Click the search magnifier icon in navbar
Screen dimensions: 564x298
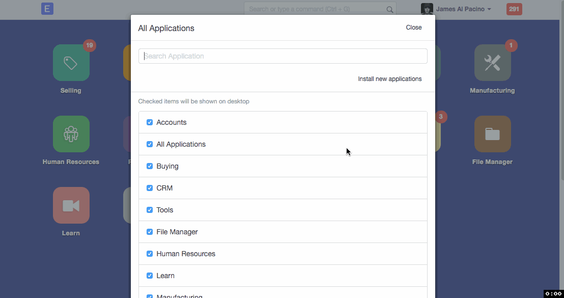[x=390, y=9]
